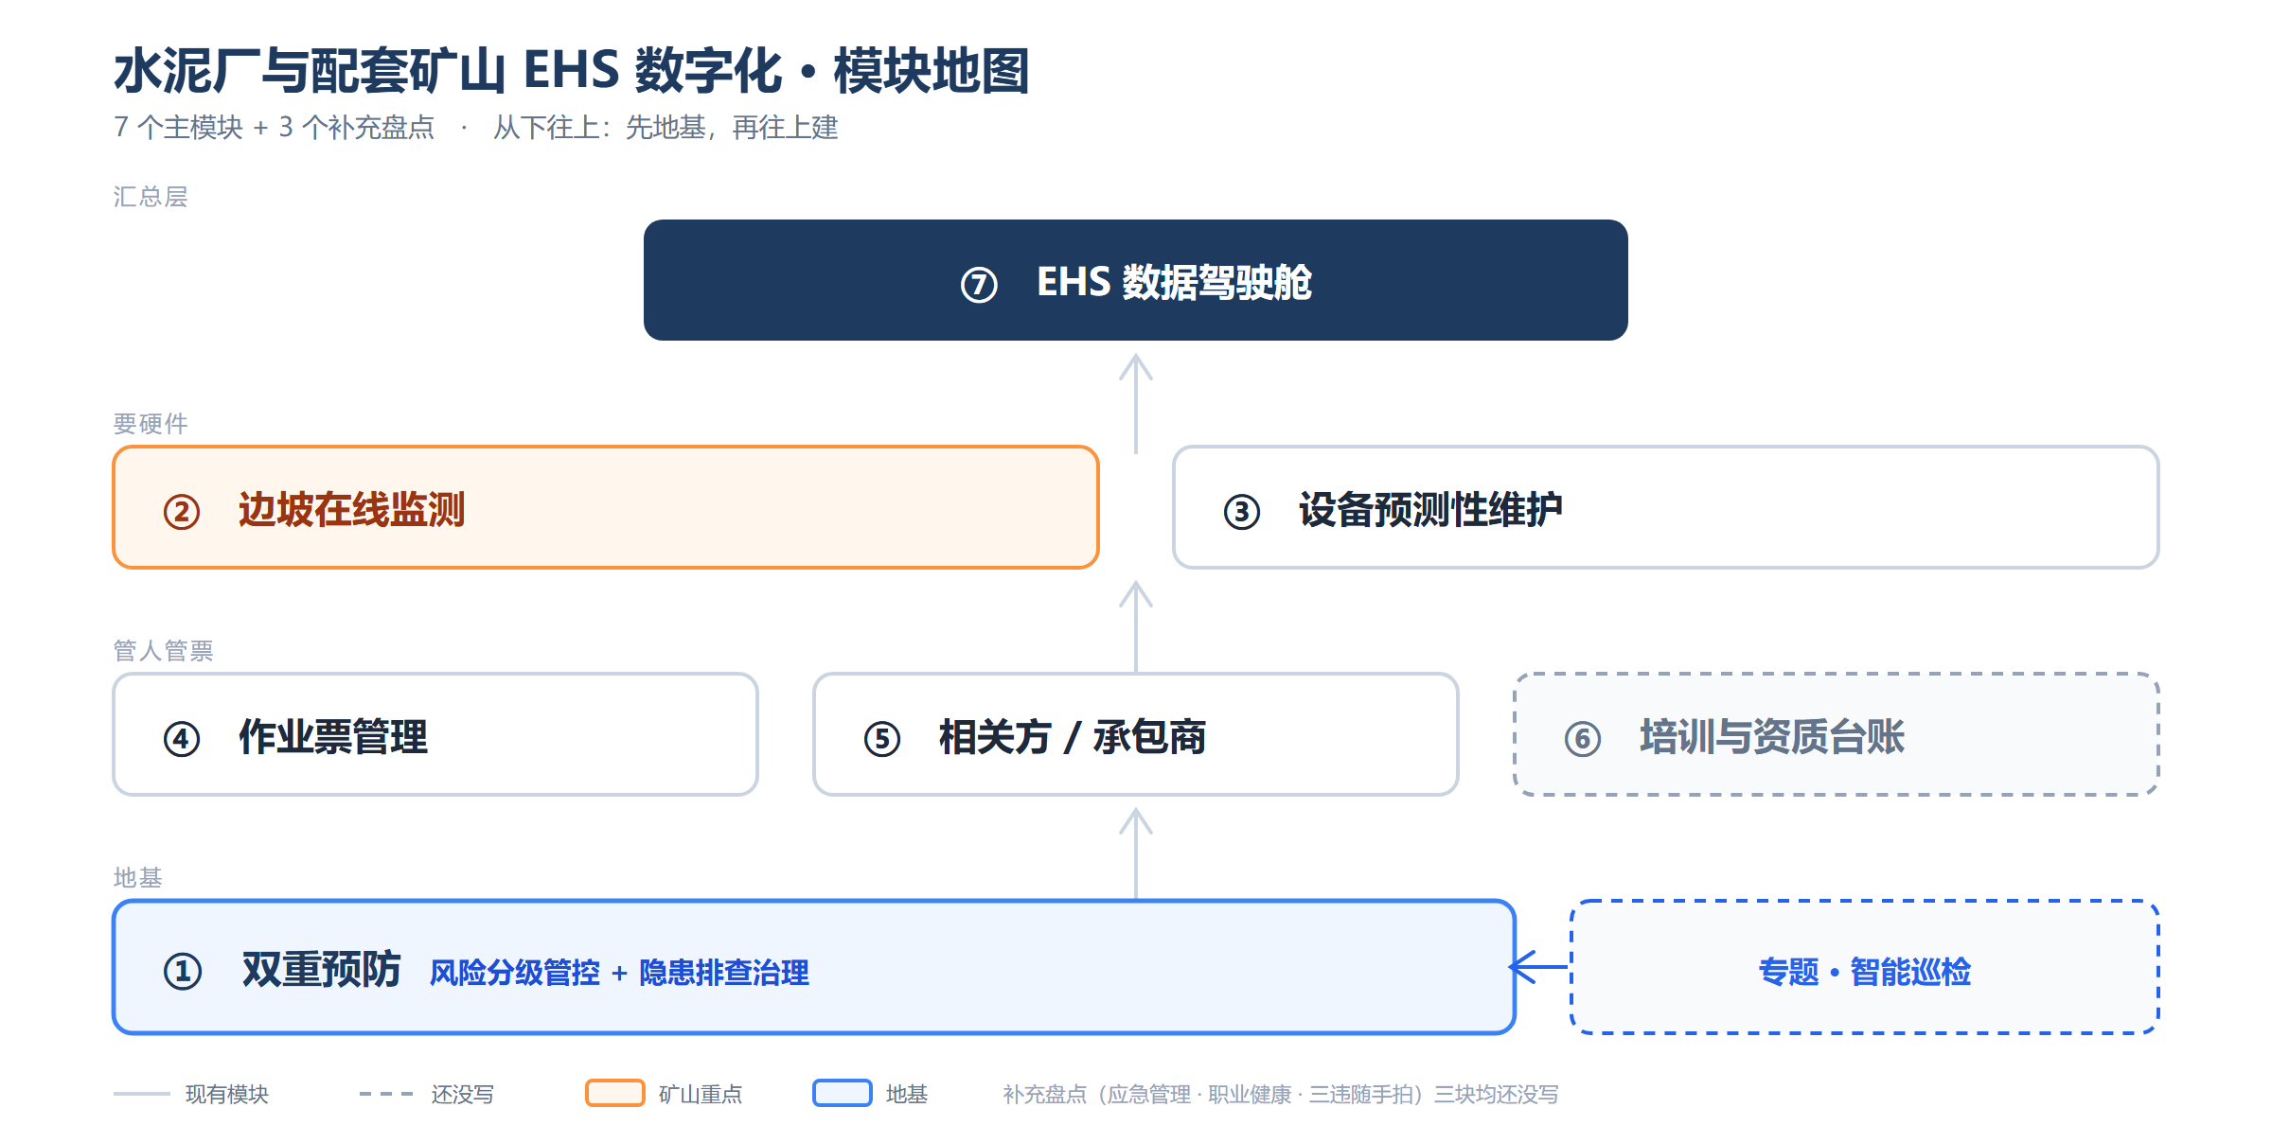This screenshot has width=2272, height=1143.
Task: Click the 风险分级管控 + 隐患排查治理 subtitle
Action: point(619,973)
